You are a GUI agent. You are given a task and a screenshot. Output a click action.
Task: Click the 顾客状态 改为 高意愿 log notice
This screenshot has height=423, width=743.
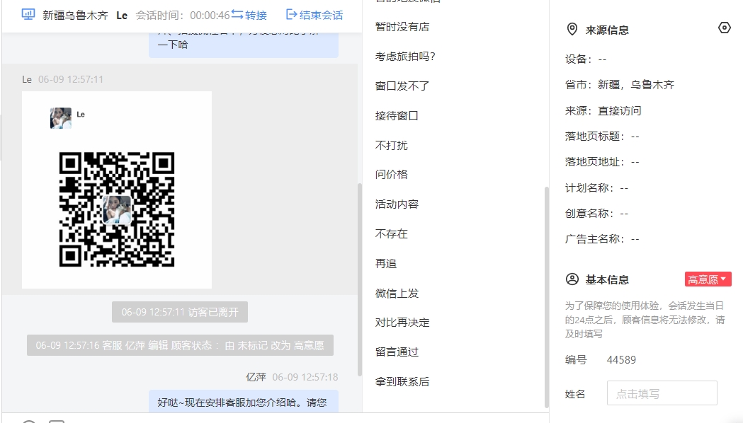[x=180, y=345]
